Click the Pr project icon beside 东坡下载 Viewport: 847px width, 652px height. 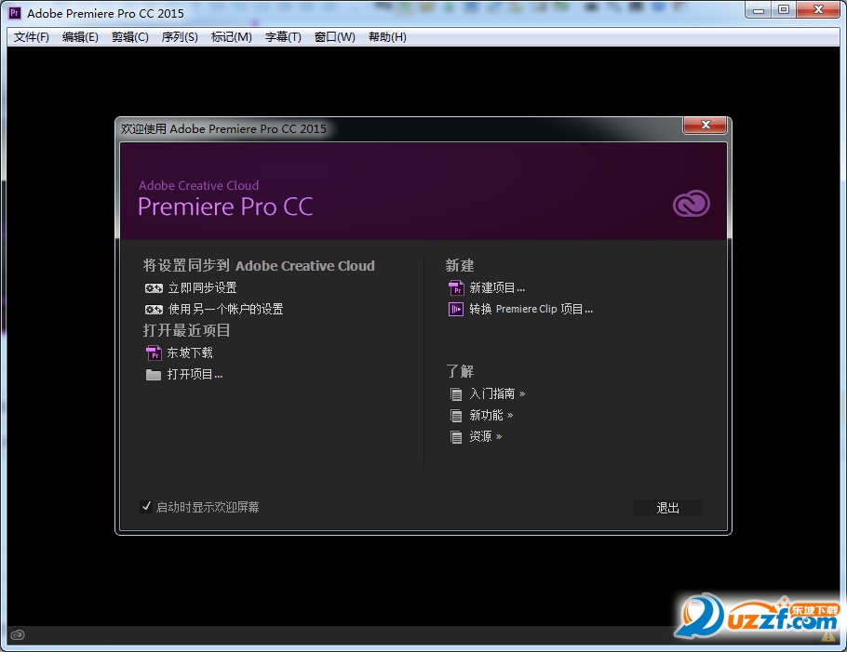[154, 353]
